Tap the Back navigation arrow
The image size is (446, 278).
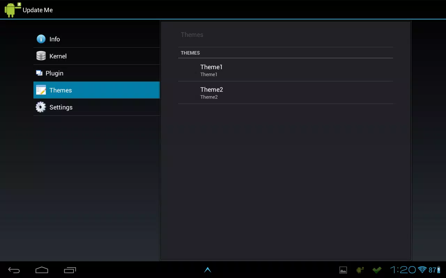point(14,270)
